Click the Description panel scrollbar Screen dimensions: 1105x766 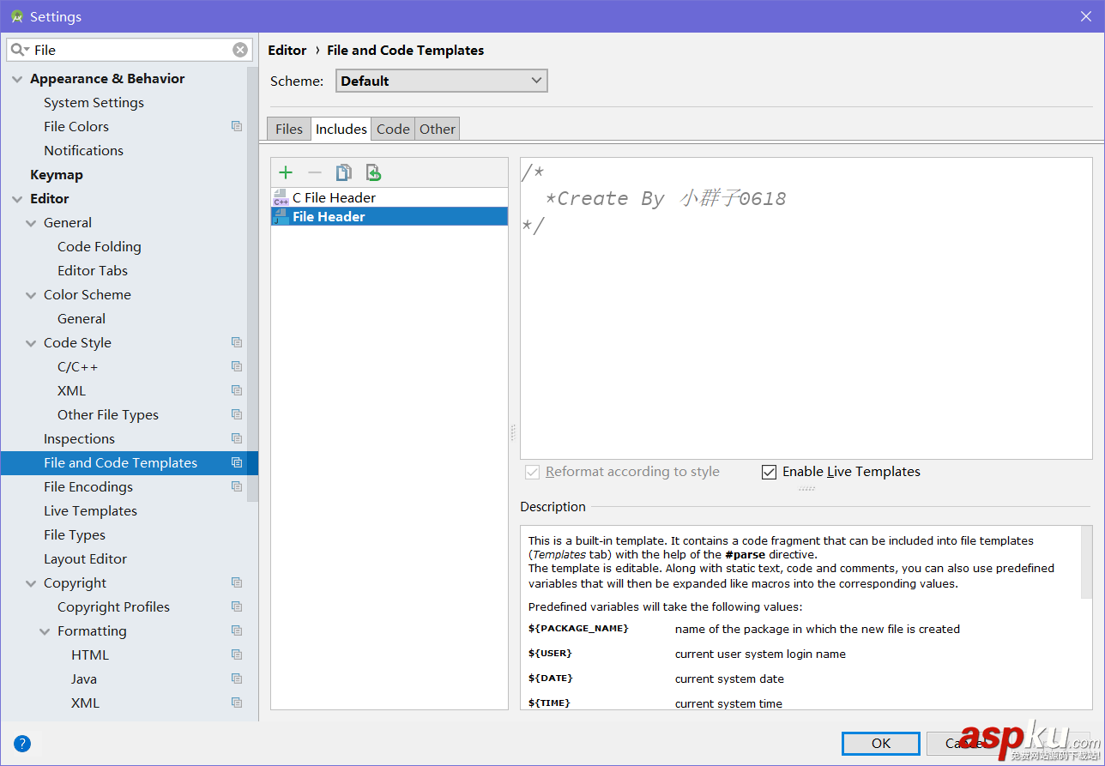(1086, 562)
